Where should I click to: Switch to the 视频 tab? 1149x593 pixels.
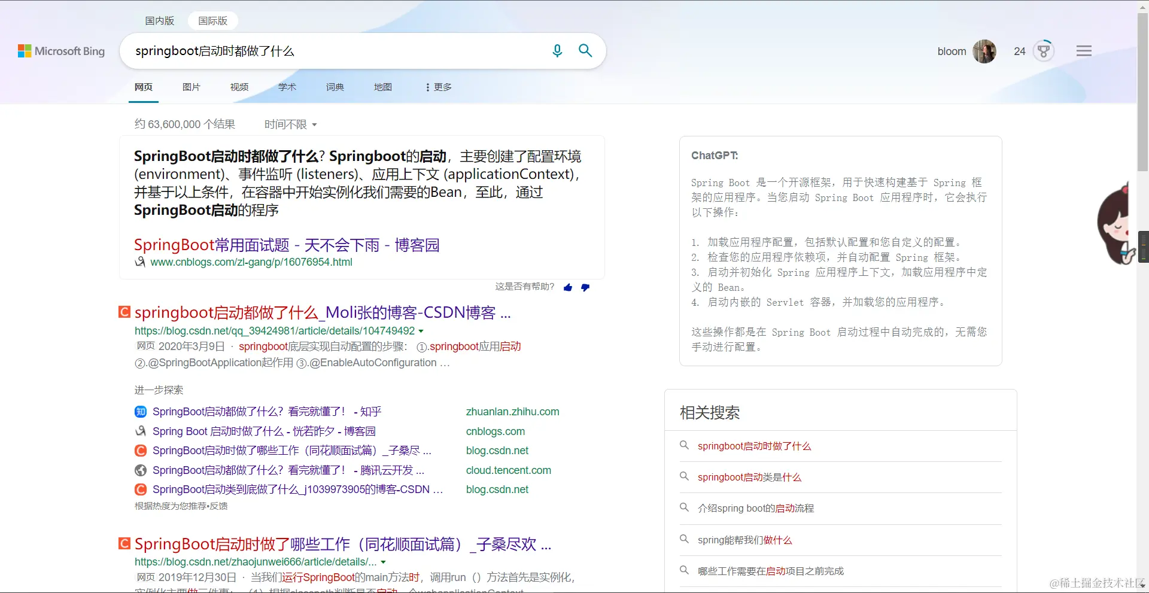239,87
